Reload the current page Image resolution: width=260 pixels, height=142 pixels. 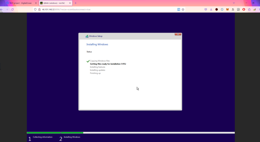coord(12,9)
